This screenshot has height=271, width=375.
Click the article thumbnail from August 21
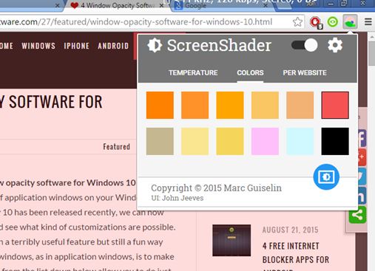point(232,240)
